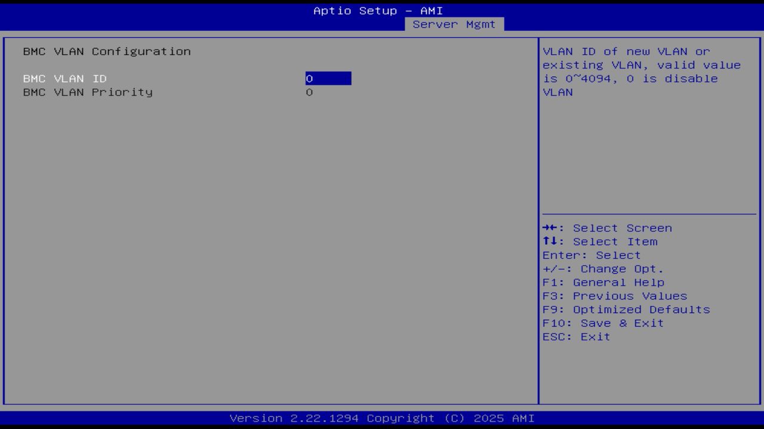Click the BMC VLAN Priority value
Viewport: 764px width, 429px height.
tap(309, 92)
